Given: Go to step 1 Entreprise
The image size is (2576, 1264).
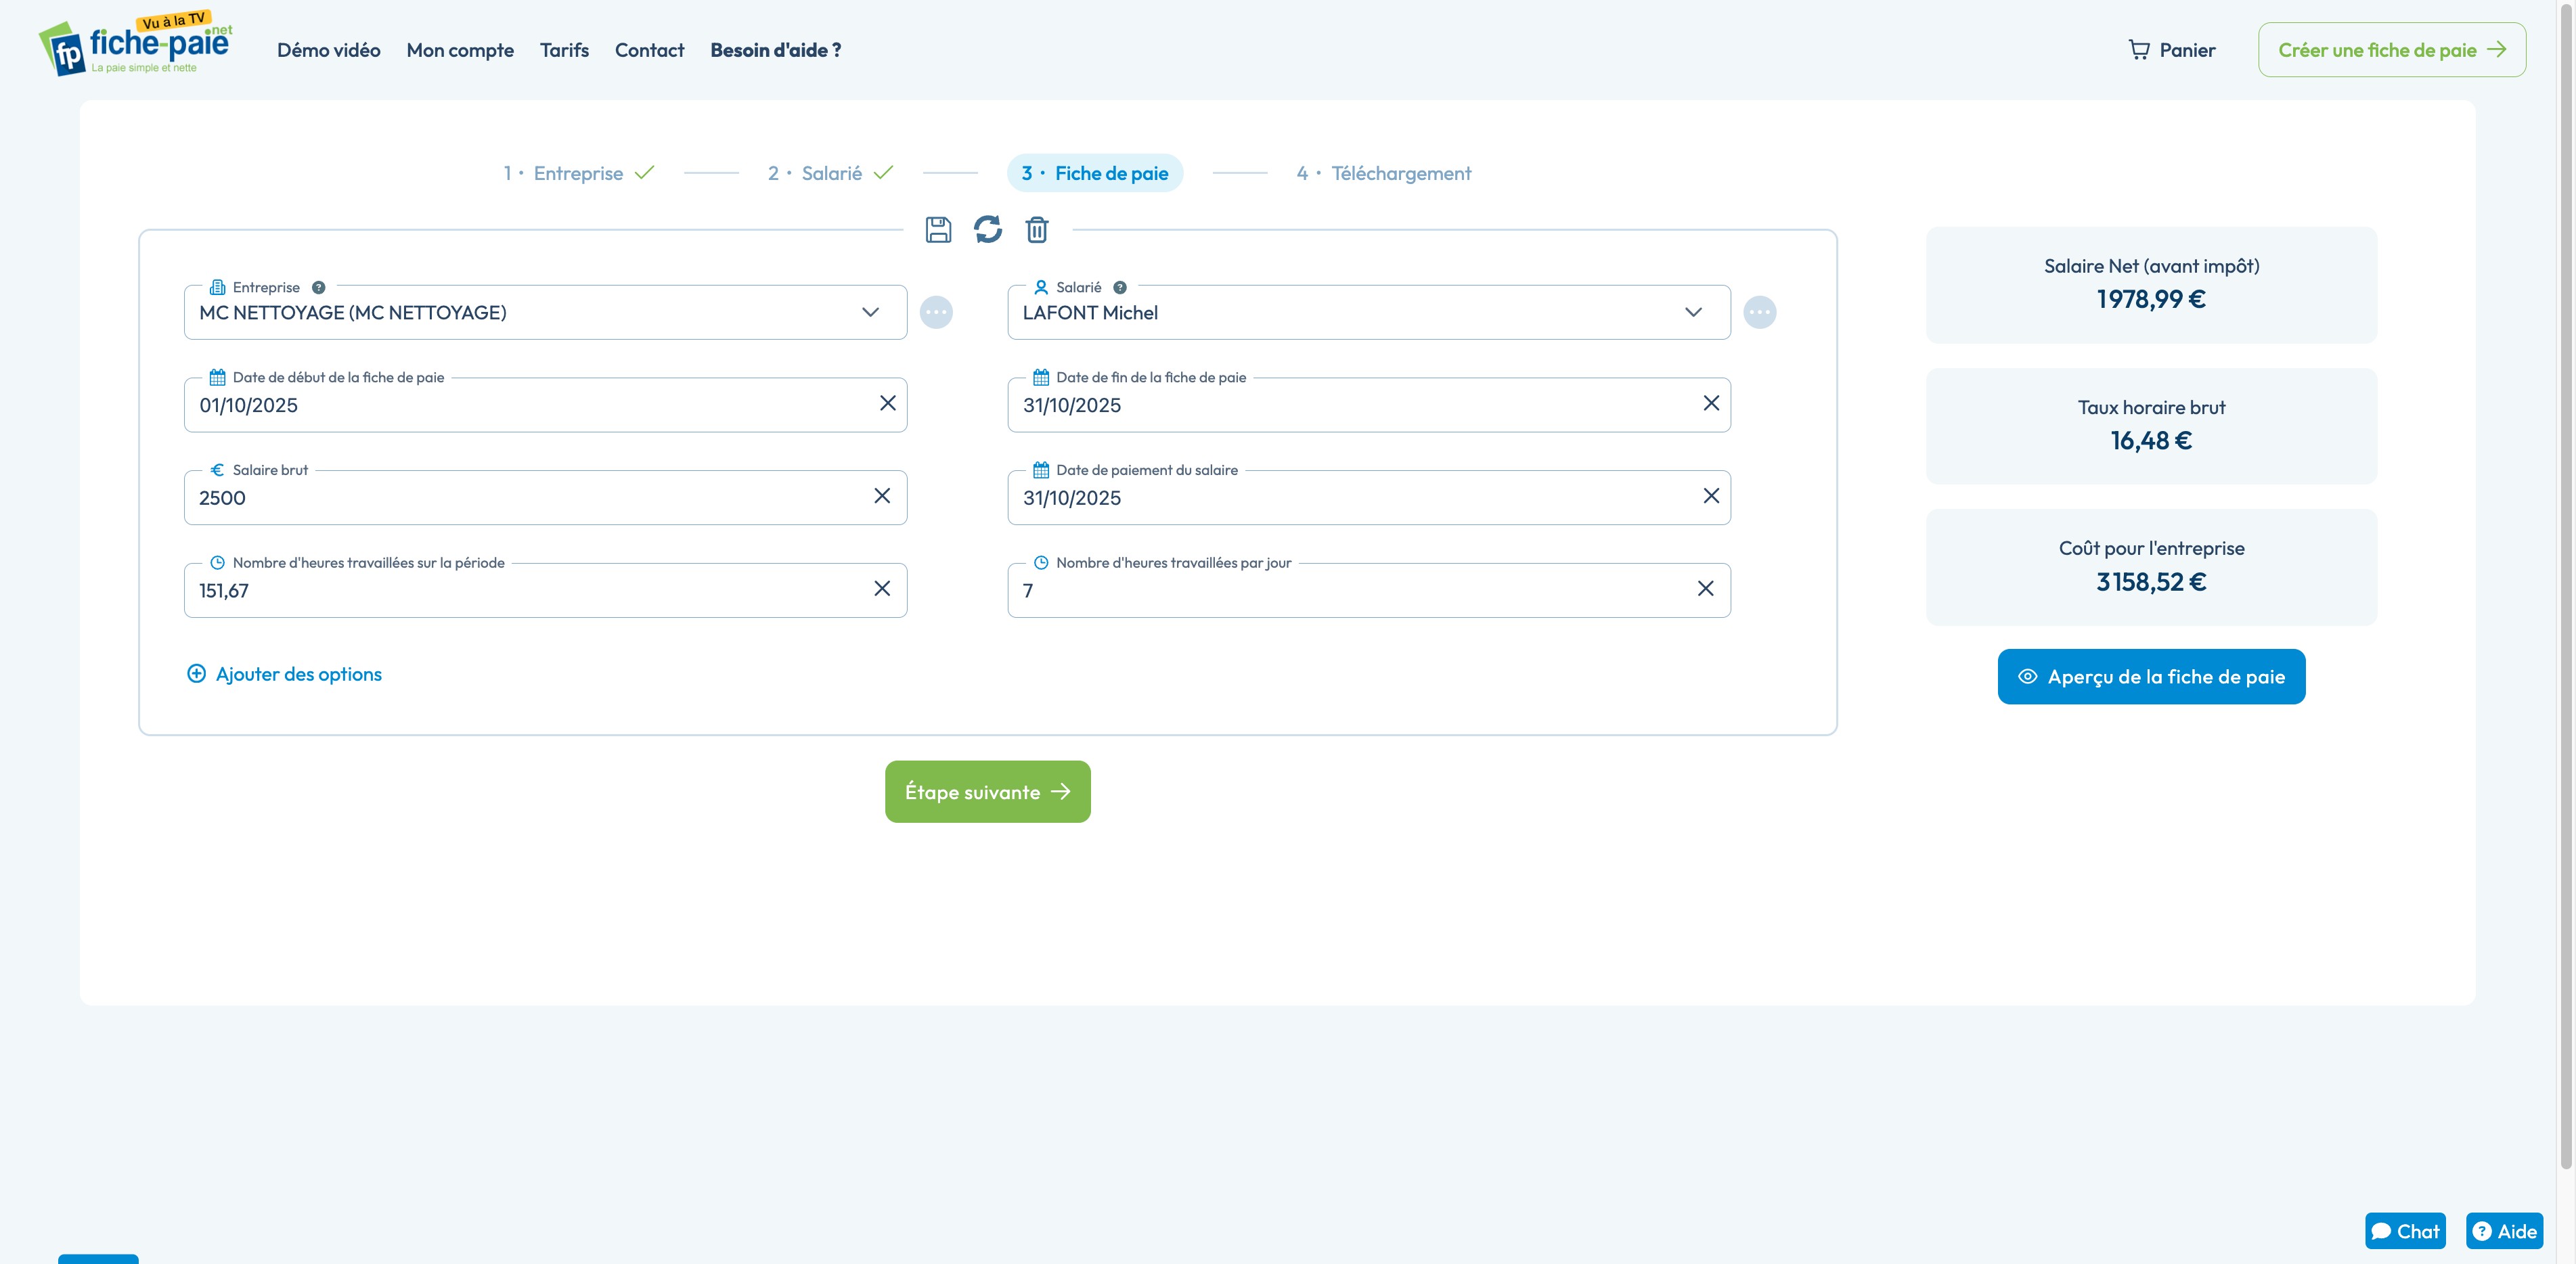Looking at the screenshot, I should (x=578, y=173).
